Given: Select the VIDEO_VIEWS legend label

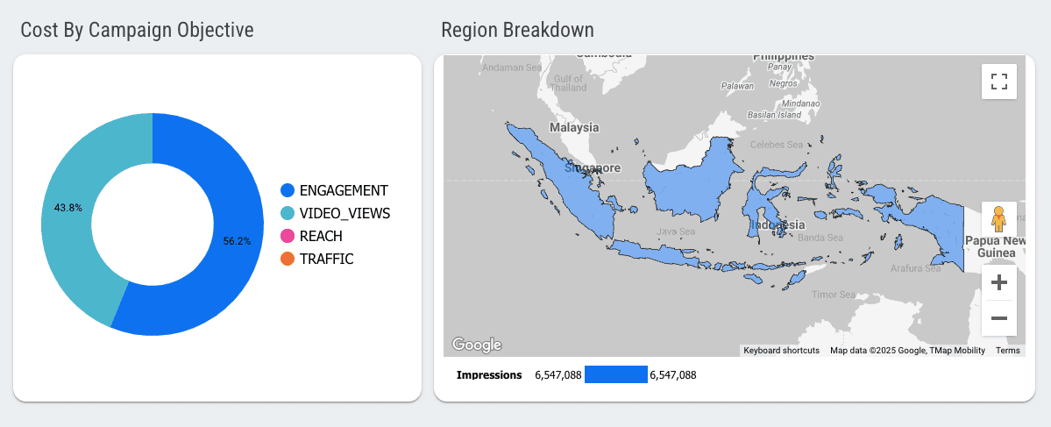Looking at the screenshot, I should [344, 213].
